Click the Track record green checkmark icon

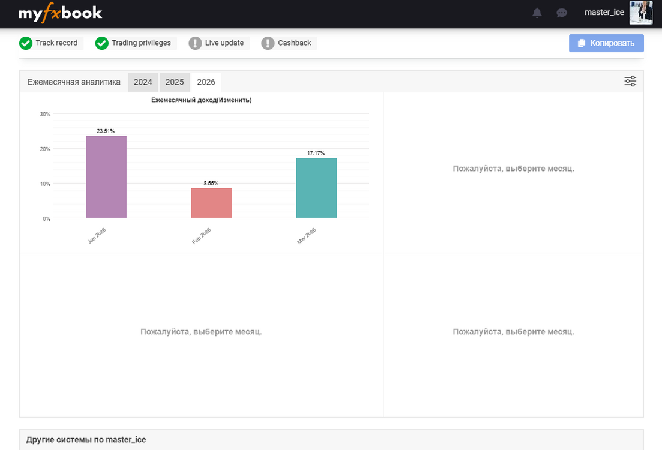pos(26,43)
